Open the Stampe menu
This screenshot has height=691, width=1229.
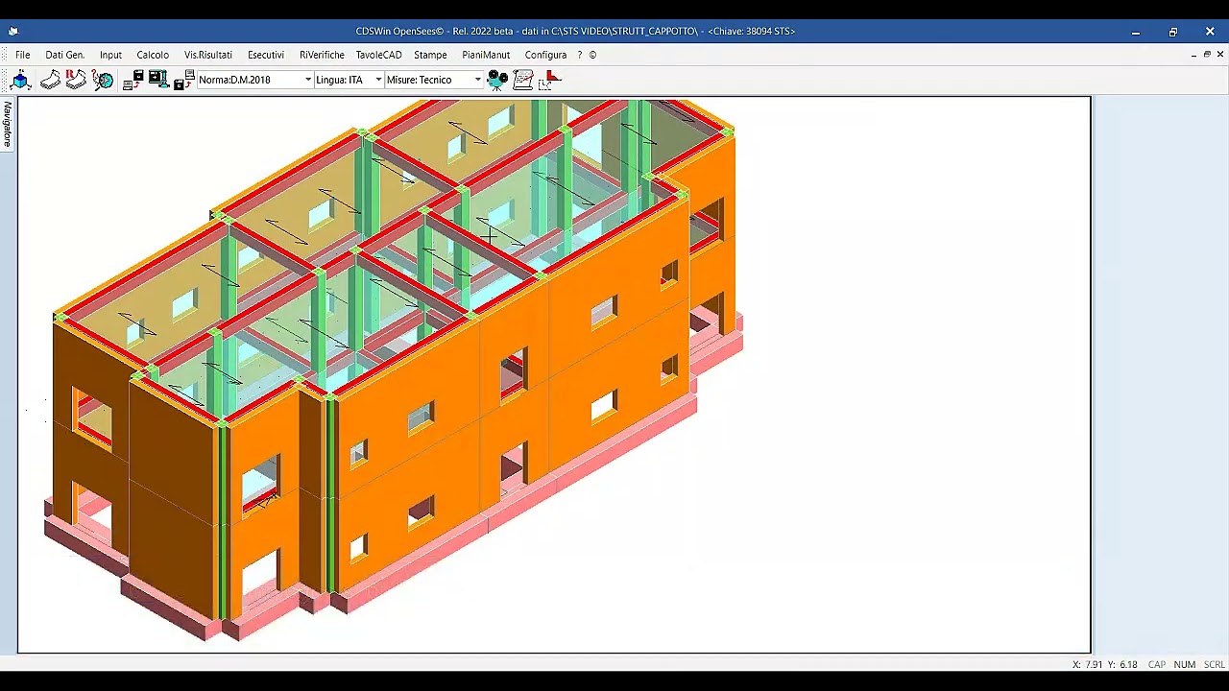pyautogui.click(x=430, y=55)
